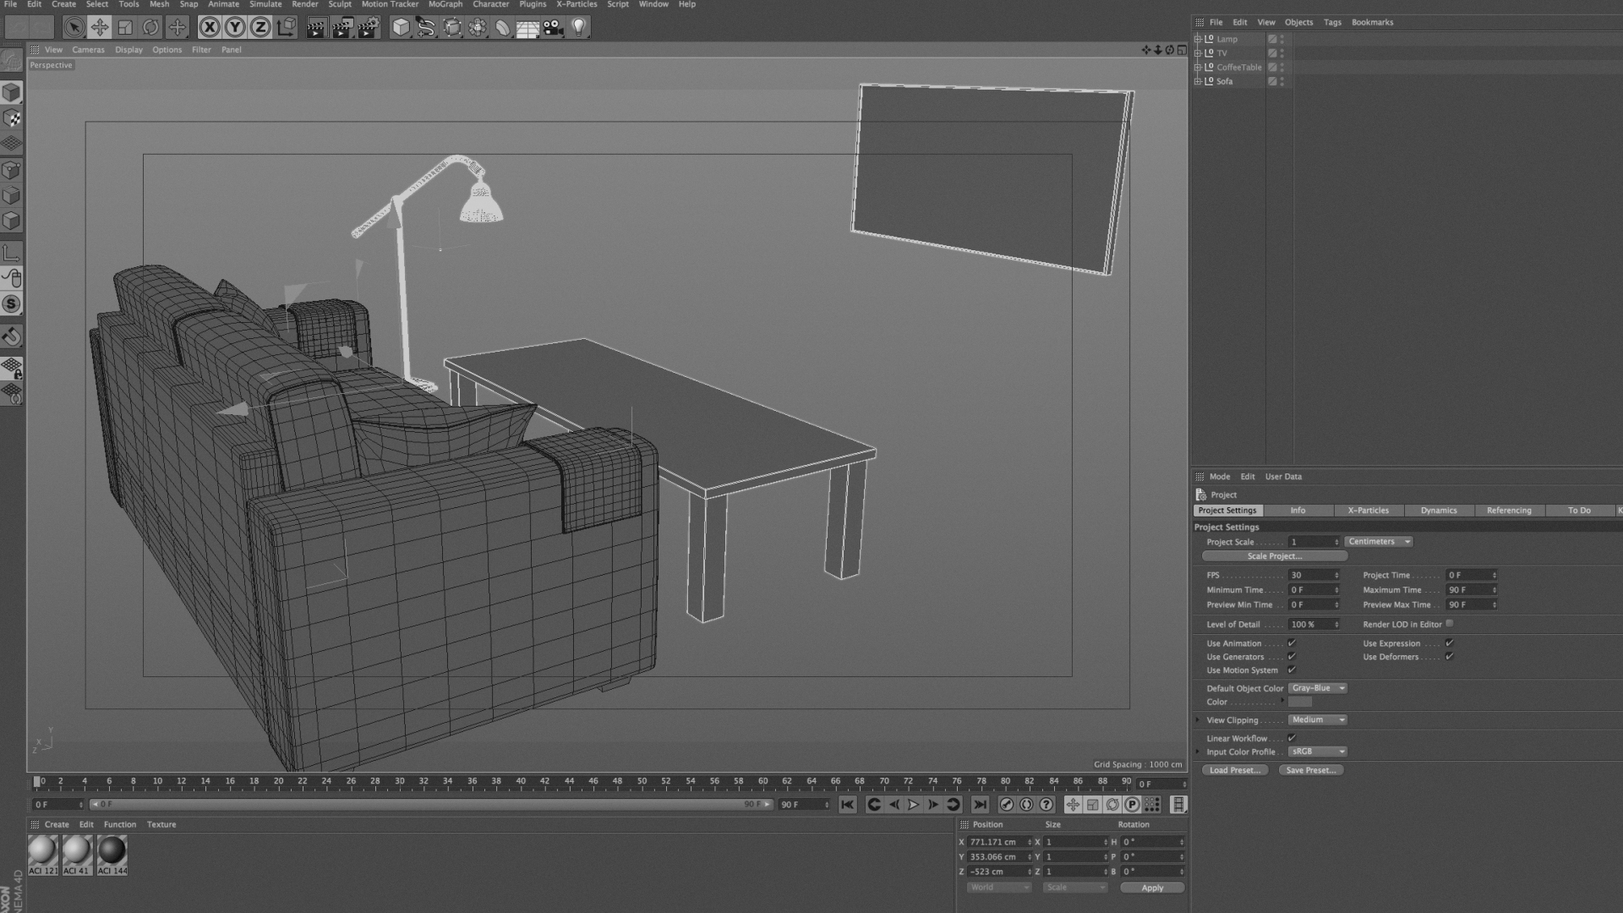The image size is (1623, 913).
Task: Select the Rotate tool
Action: (x=150, y=27)
